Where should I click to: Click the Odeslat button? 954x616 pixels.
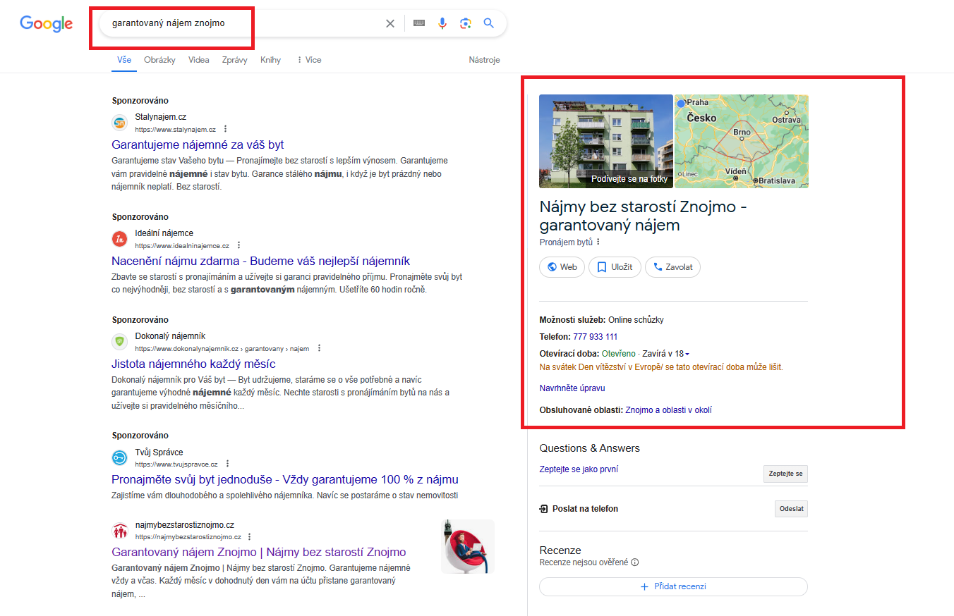pyautogui.click(x=791, y=509)
